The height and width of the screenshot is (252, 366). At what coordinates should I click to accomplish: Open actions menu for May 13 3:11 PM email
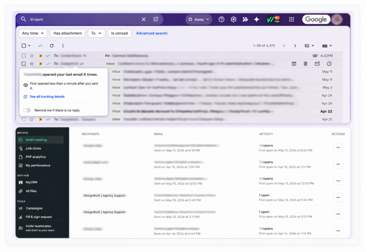point(338,214)
